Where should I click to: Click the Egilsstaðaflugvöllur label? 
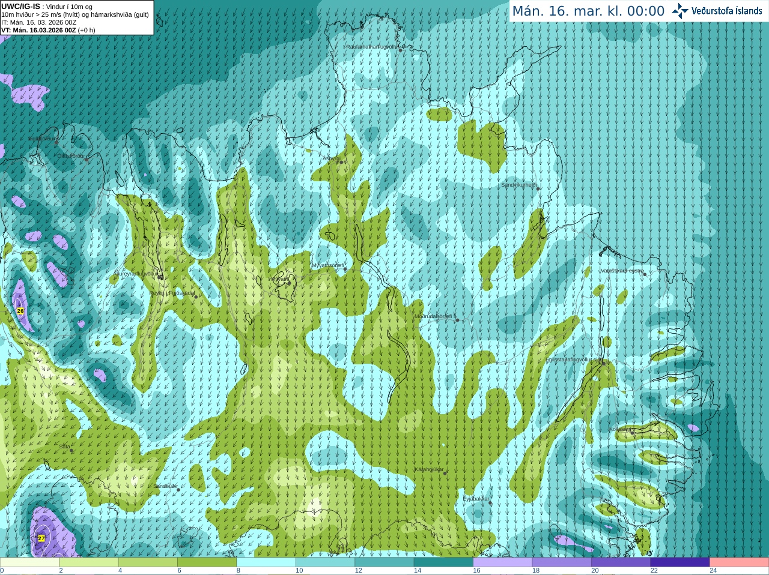[573, 360]
